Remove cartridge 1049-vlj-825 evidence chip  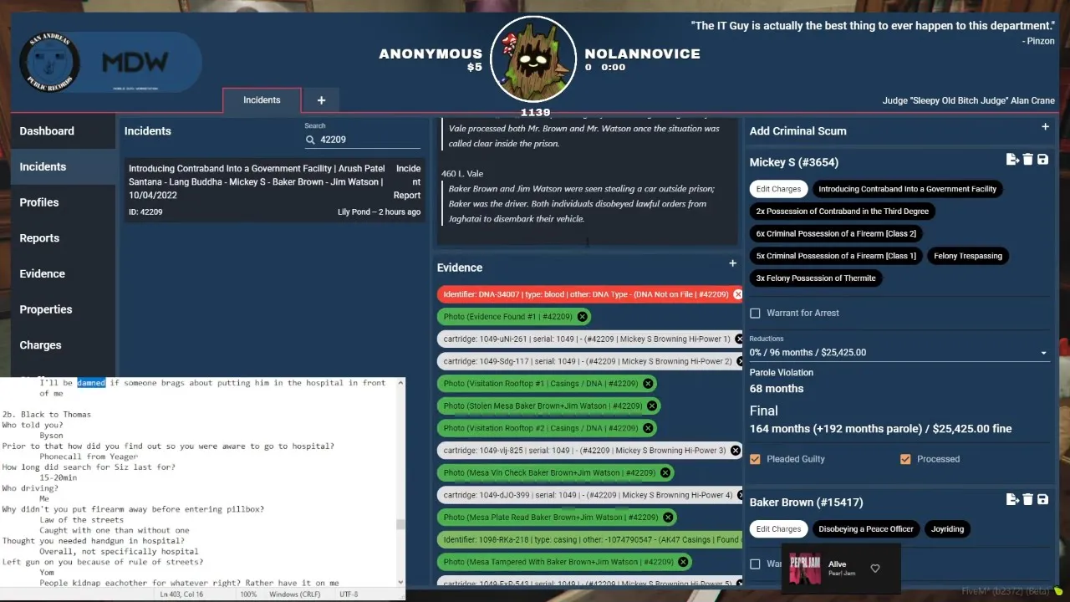point(736,451)
